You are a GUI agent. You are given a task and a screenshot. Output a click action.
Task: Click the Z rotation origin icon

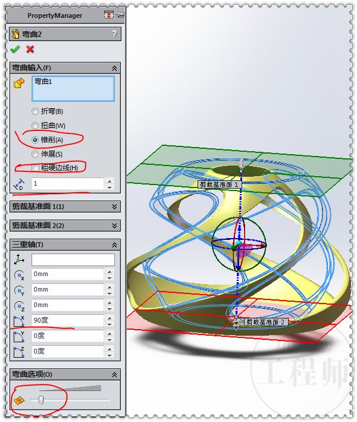(x=19, y=306)
